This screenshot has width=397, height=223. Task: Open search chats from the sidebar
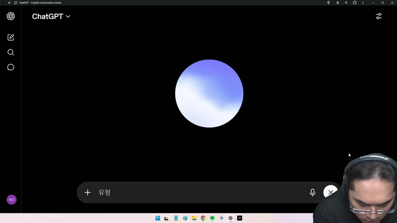tap(11, 52)
